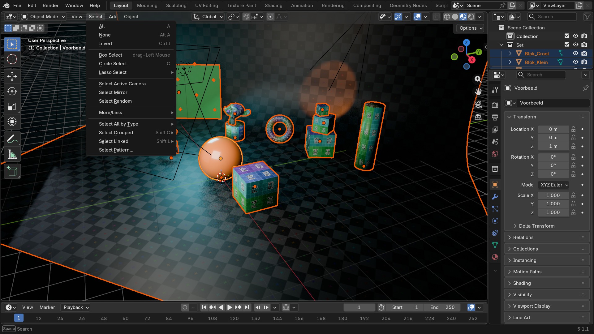Click frame 120 on timeline ruler
Viewport: 594px width, 334px height.
pyautogui.click(x=234, y=319)
